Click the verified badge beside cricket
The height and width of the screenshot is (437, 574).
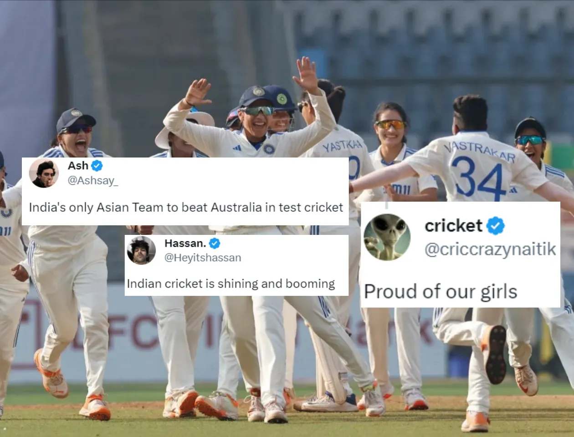[x=496, y=226]
